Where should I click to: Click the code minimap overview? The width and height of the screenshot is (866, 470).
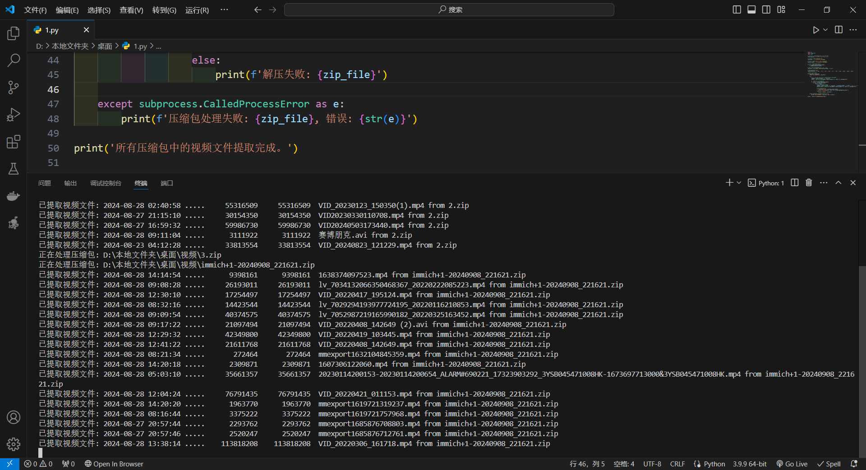(832, 74)
